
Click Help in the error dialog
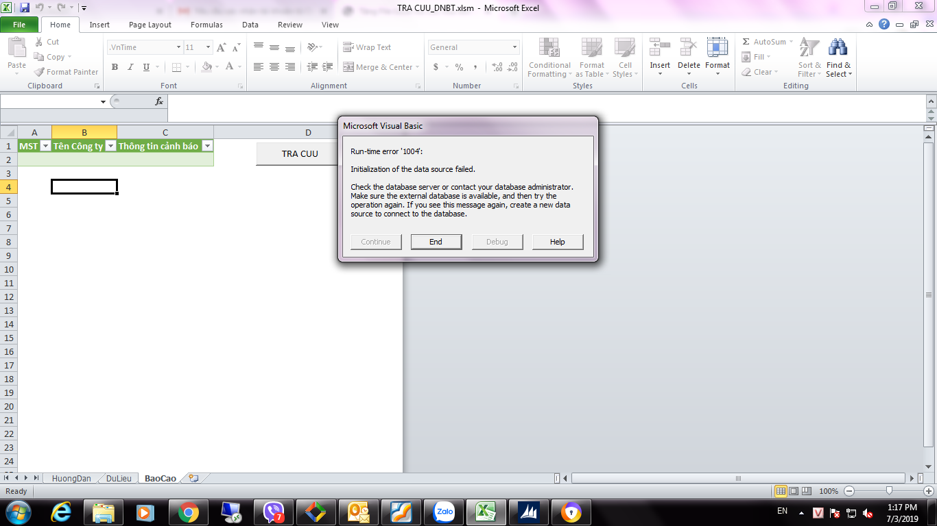(x=557, y=242)
